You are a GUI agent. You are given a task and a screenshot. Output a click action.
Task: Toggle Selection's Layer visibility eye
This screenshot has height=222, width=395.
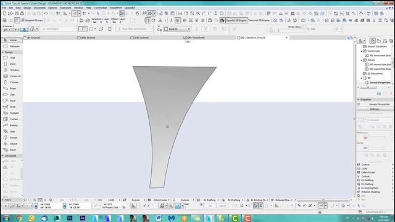(x=94, y=22)
